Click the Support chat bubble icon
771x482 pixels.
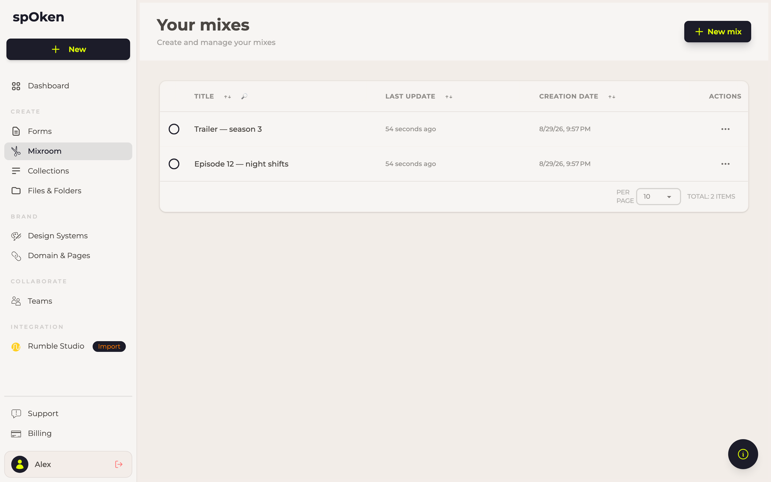(x=16, y=413)
